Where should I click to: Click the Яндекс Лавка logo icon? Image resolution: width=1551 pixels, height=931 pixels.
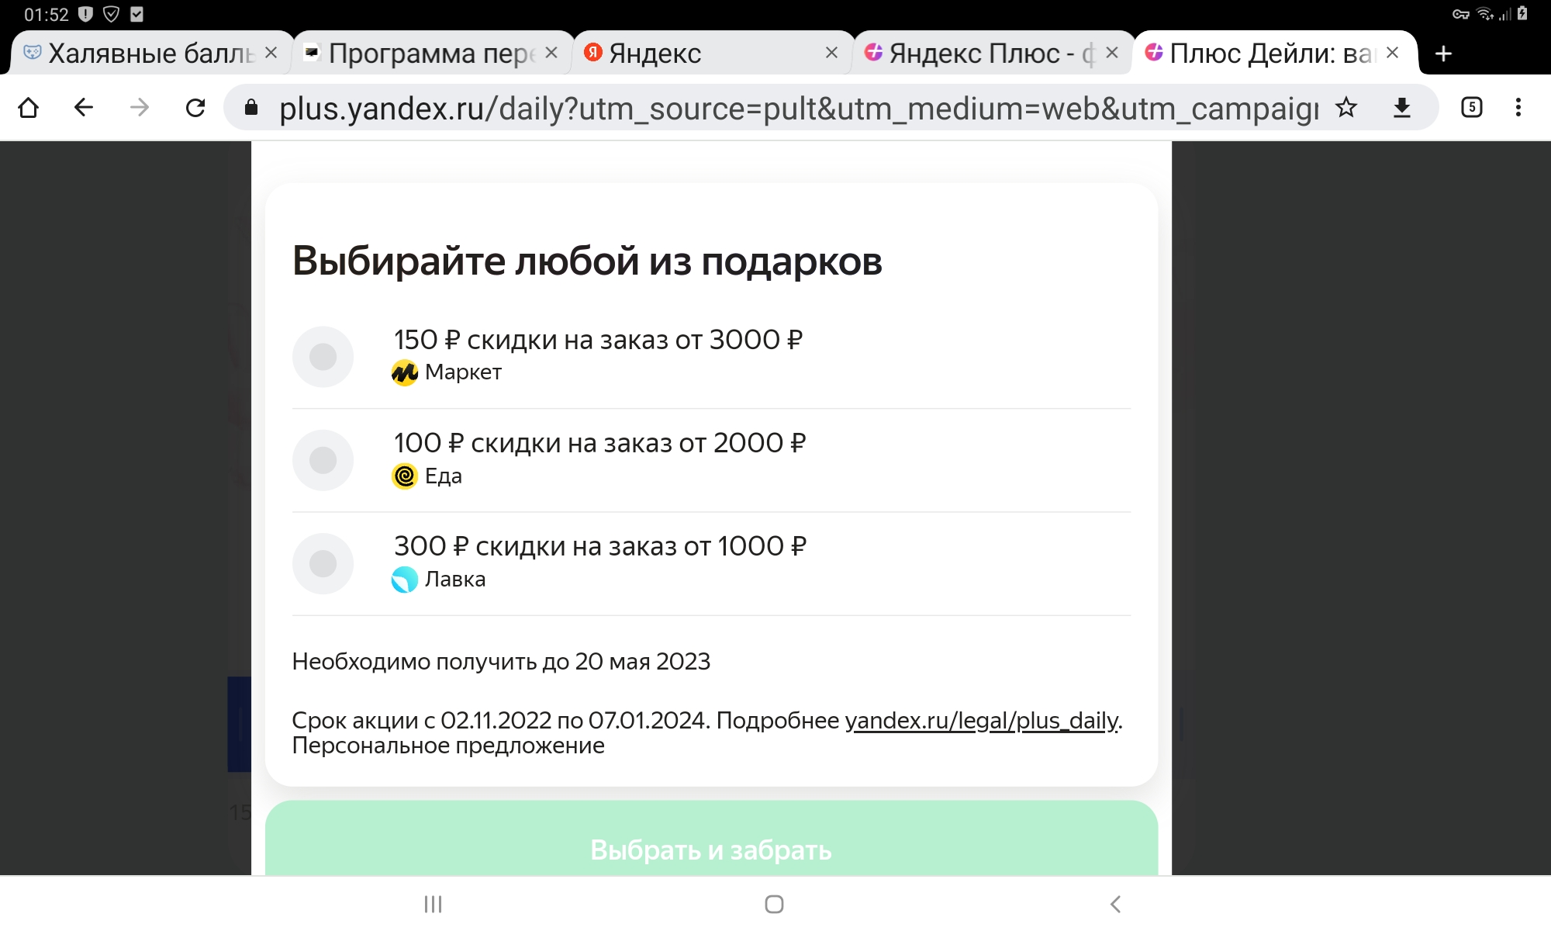click(x=405, y=580)
